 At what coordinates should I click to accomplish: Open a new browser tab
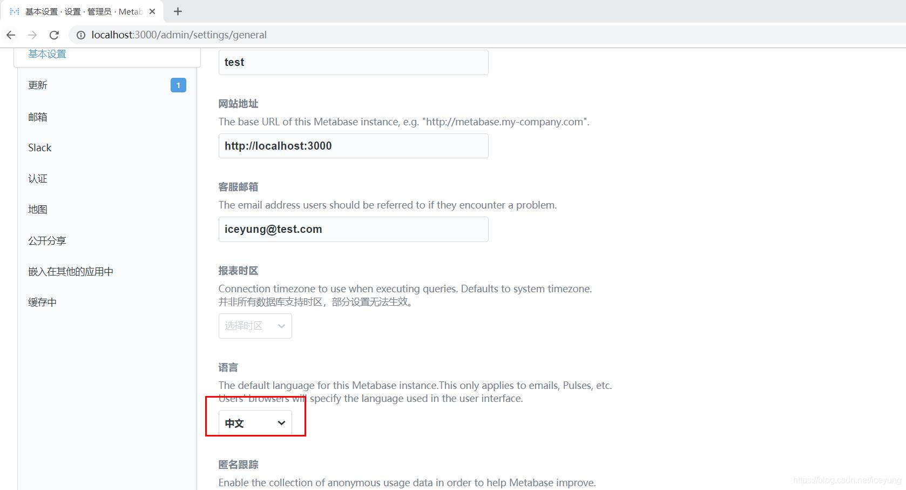pyautogui.click(x=178, y=11)
